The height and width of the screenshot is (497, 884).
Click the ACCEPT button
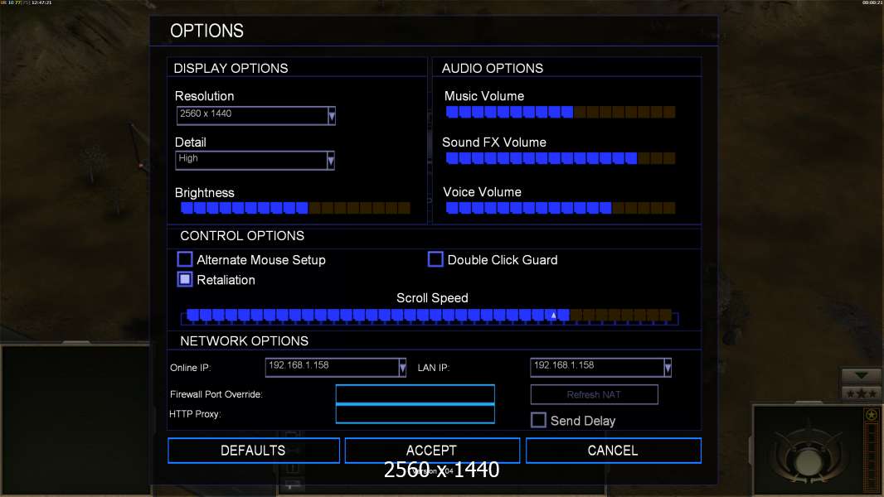pyautogui.click(x=432, y=451)
